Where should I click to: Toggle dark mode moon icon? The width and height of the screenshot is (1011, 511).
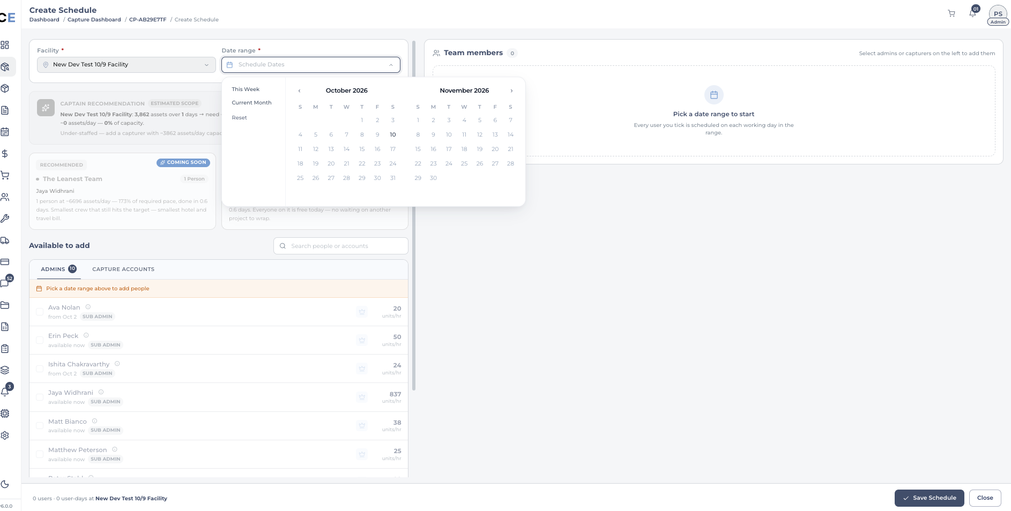(x=5, y=484)
